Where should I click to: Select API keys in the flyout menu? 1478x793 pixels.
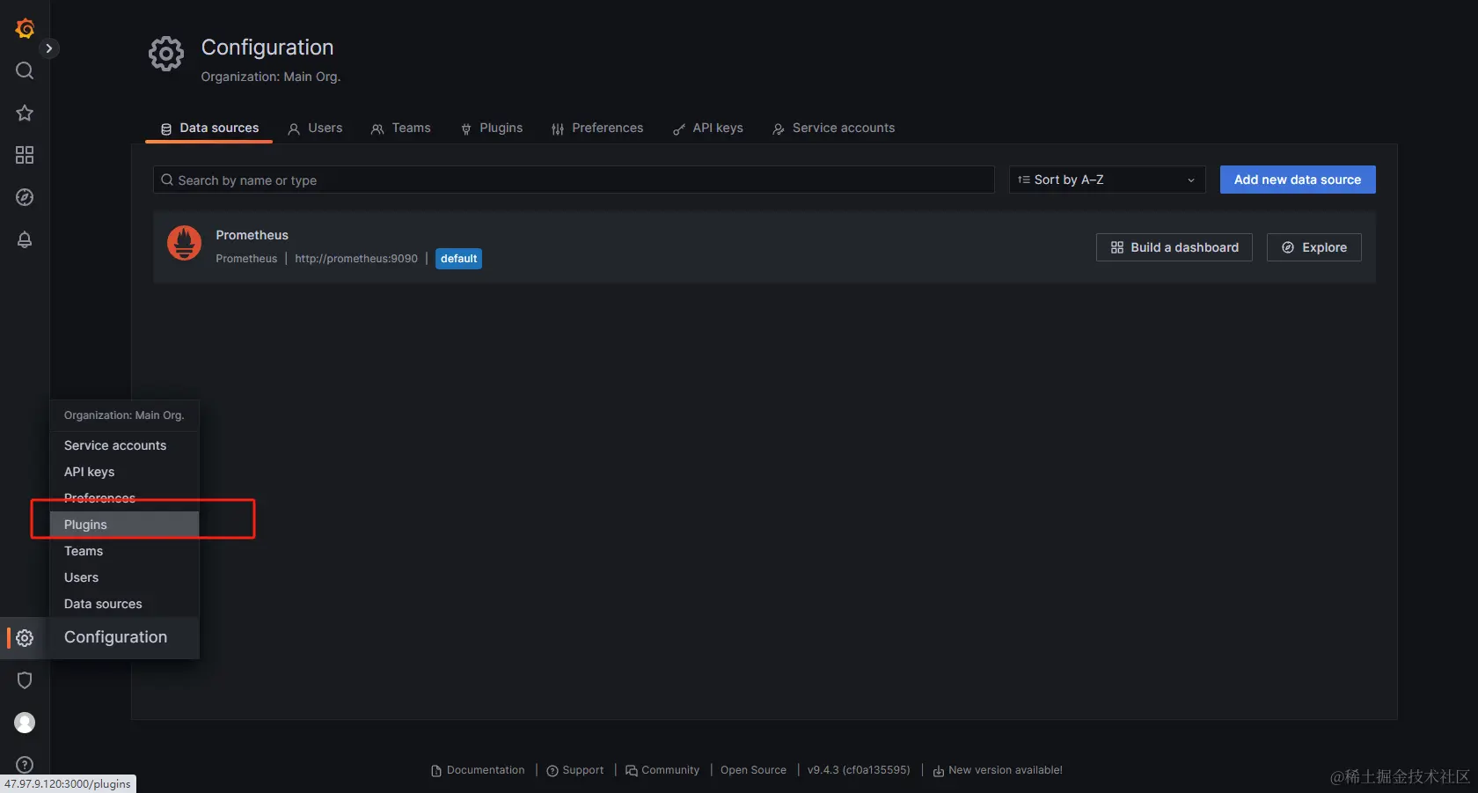pos(125,472)
